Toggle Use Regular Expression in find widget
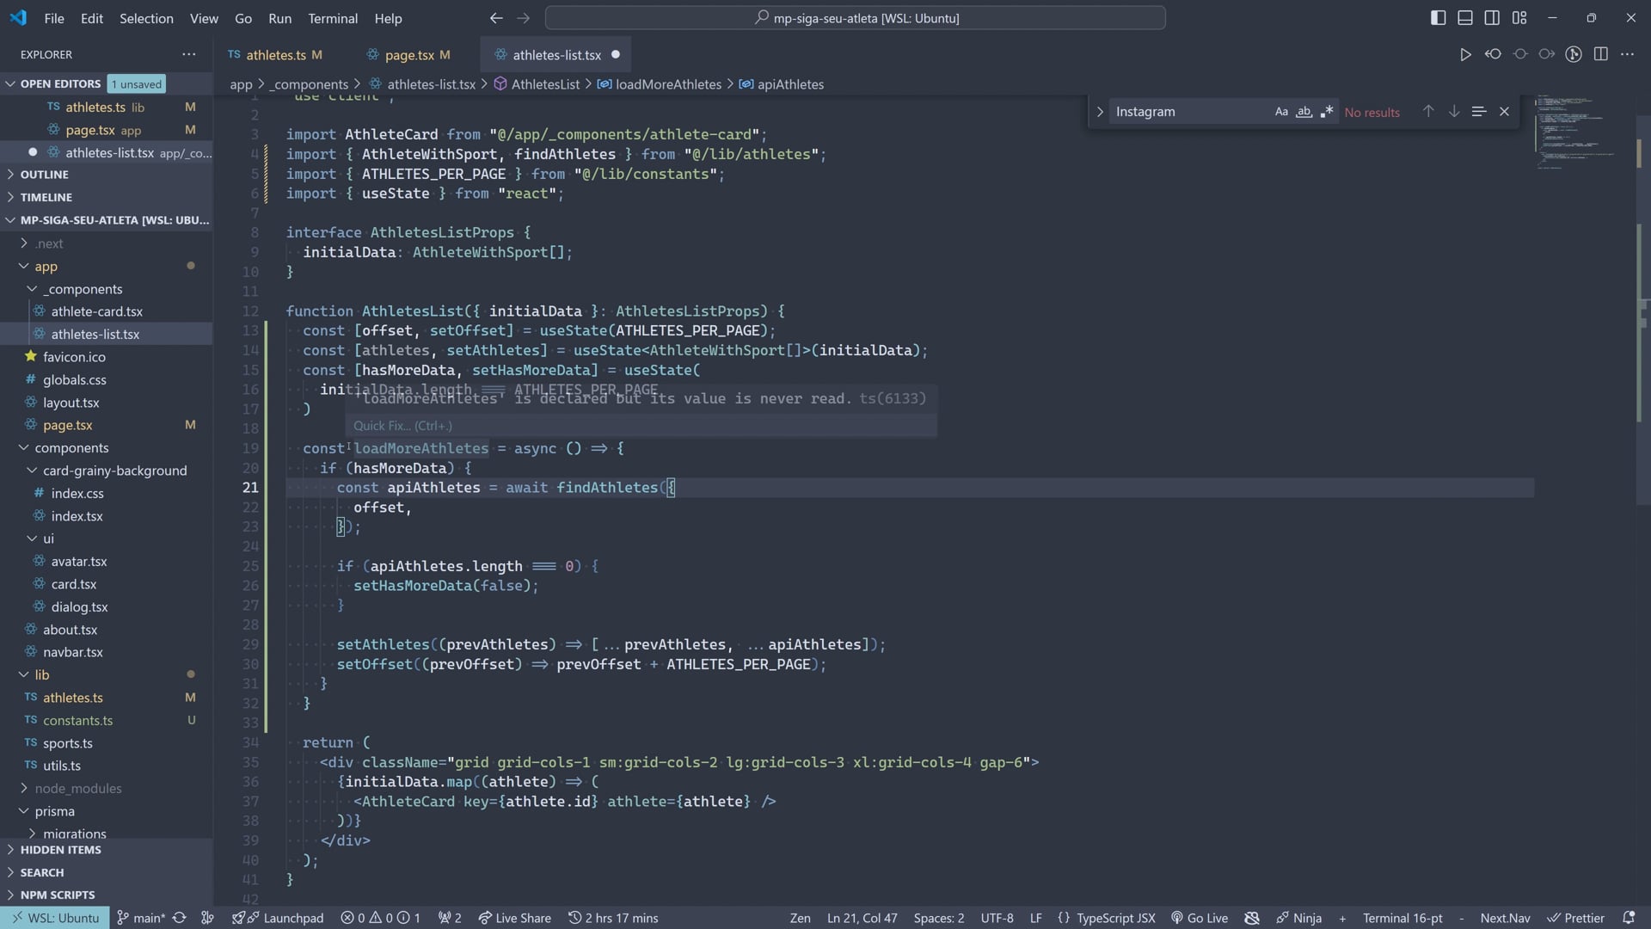This screenshot has height=929, width=1651. tap(1327, 112)
